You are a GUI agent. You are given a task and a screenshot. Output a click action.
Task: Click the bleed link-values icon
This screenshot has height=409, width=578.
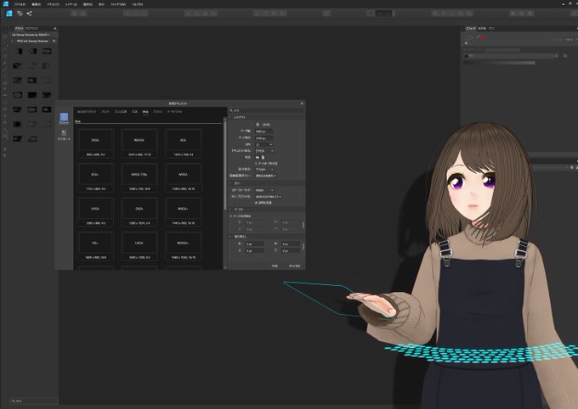(303, 247)
